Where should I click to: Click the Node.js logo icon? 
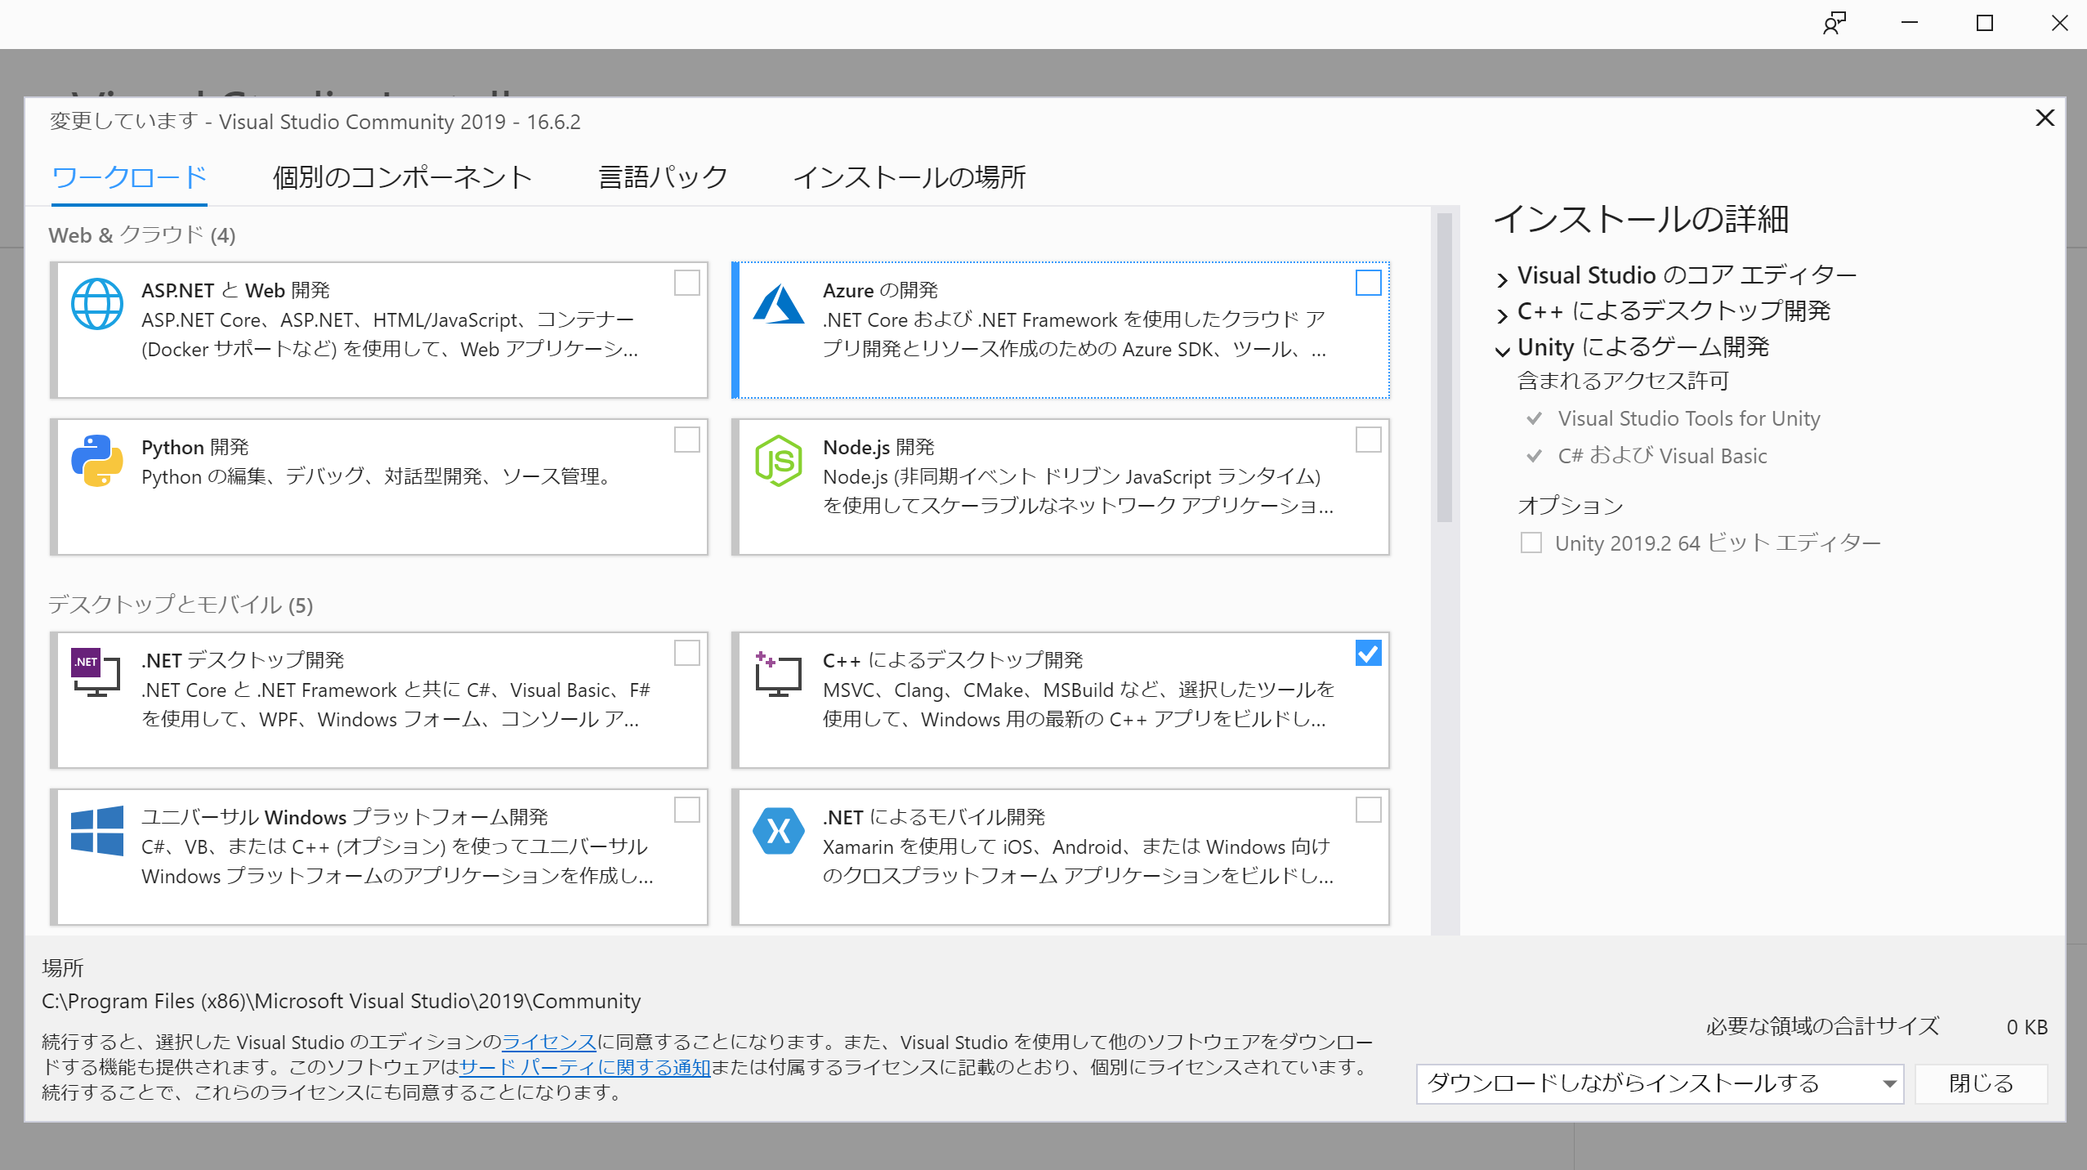(779, 461)
